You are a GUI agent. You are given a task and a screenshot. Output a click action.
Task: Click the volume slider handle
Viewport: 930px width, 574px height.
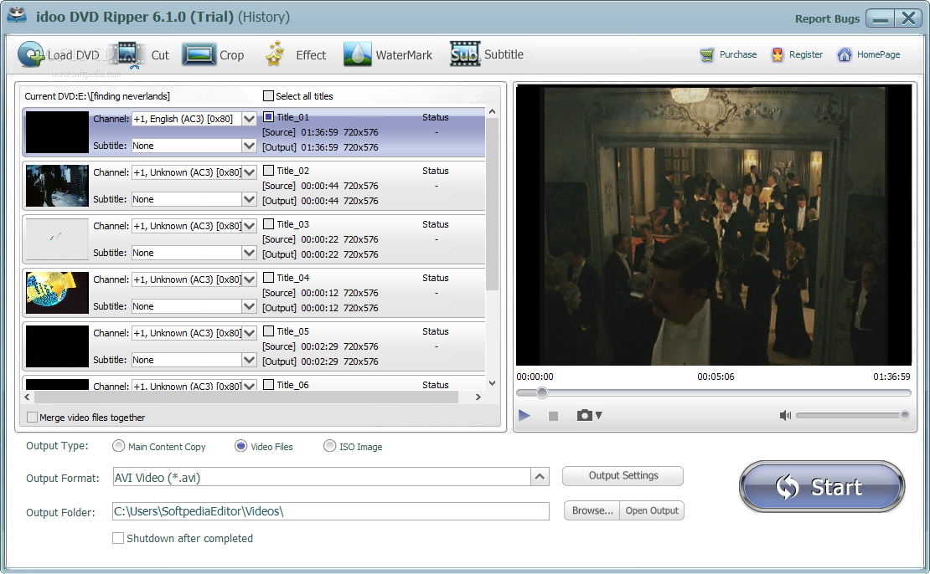tap(905, 415)
